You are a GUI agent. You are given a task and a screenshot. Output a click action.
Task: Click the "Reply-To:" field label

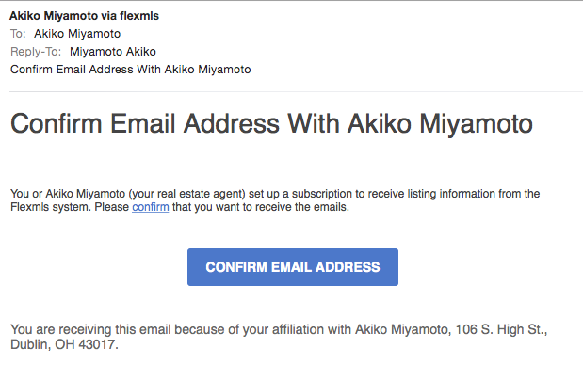[x=37, y=52]
